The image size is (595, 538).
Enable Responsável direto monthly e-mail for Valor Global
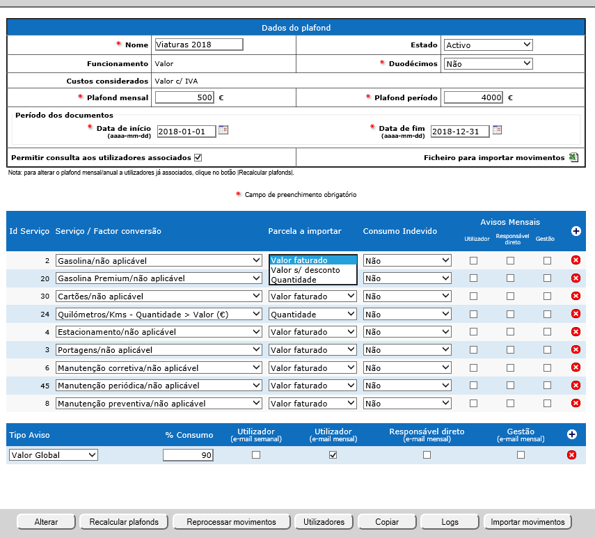click(x=427, y=454)
